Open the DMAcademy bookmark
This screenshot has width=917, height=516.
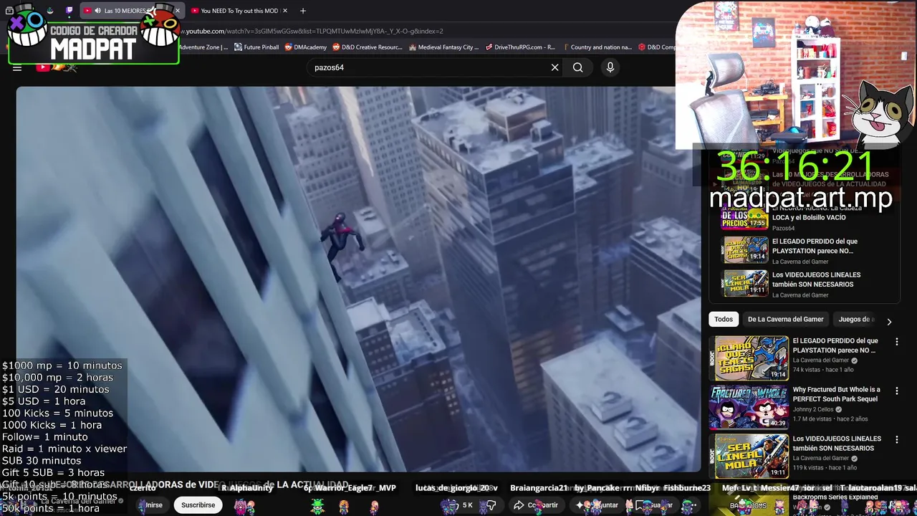coord(305,47)
